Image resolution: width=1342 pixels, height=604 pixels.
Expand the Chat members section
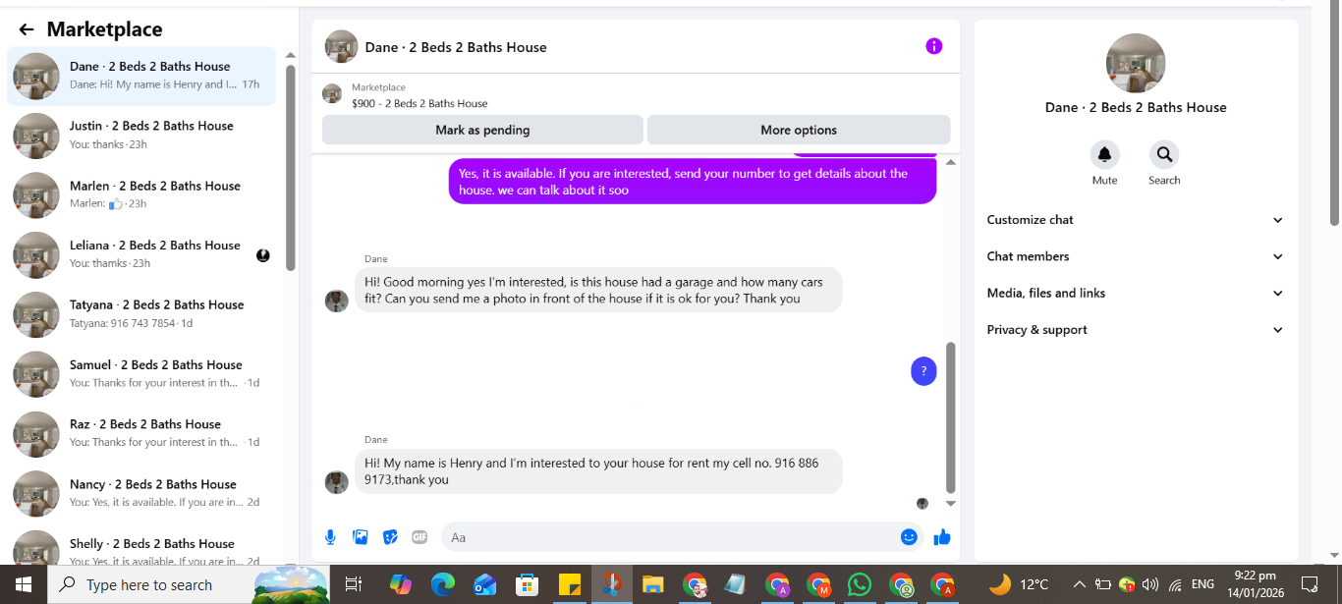[x=1135, y=256]
